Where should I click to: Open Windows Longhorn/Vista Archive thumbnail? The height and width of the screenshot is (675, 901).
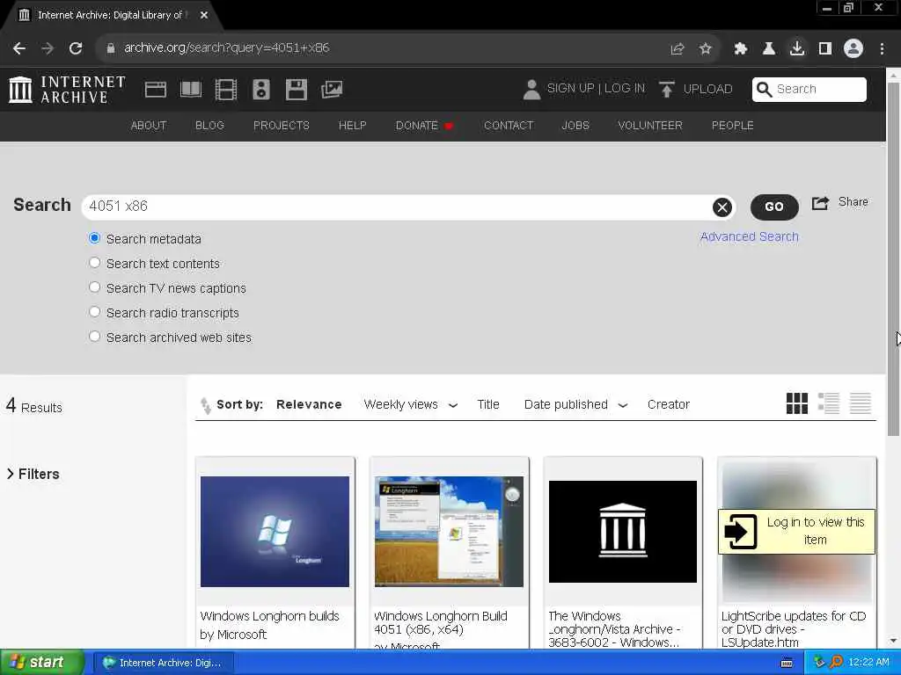click(622, 532)
